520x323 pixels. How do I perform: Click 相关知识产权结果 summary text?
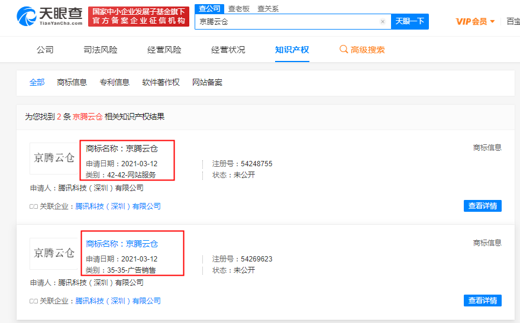point(134,117)
